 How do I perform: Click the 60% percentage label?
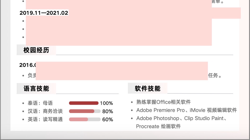tap(108, 120)
